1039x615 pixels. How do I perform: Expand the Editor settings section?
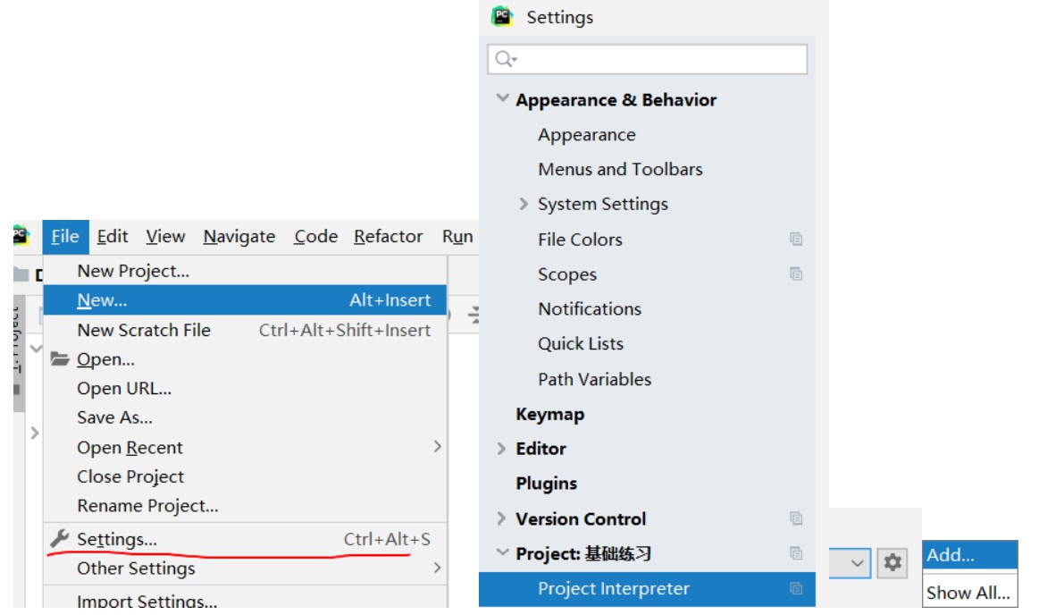502,449
